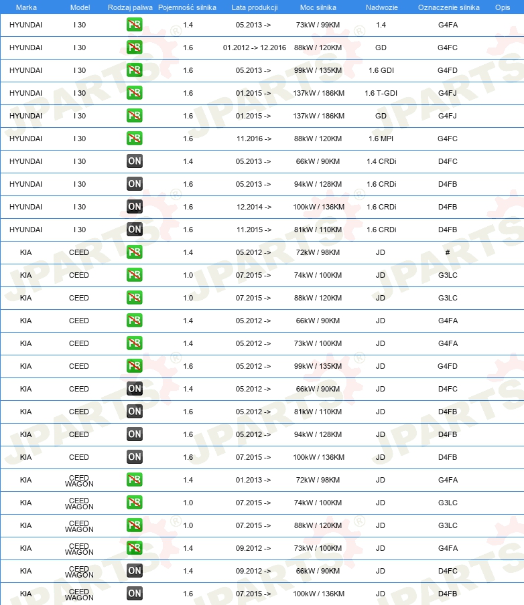Click petrol icon for KIA CEED 72kW / 98KM
Viewport: 524px width, 605px height.
click(135, 252)
